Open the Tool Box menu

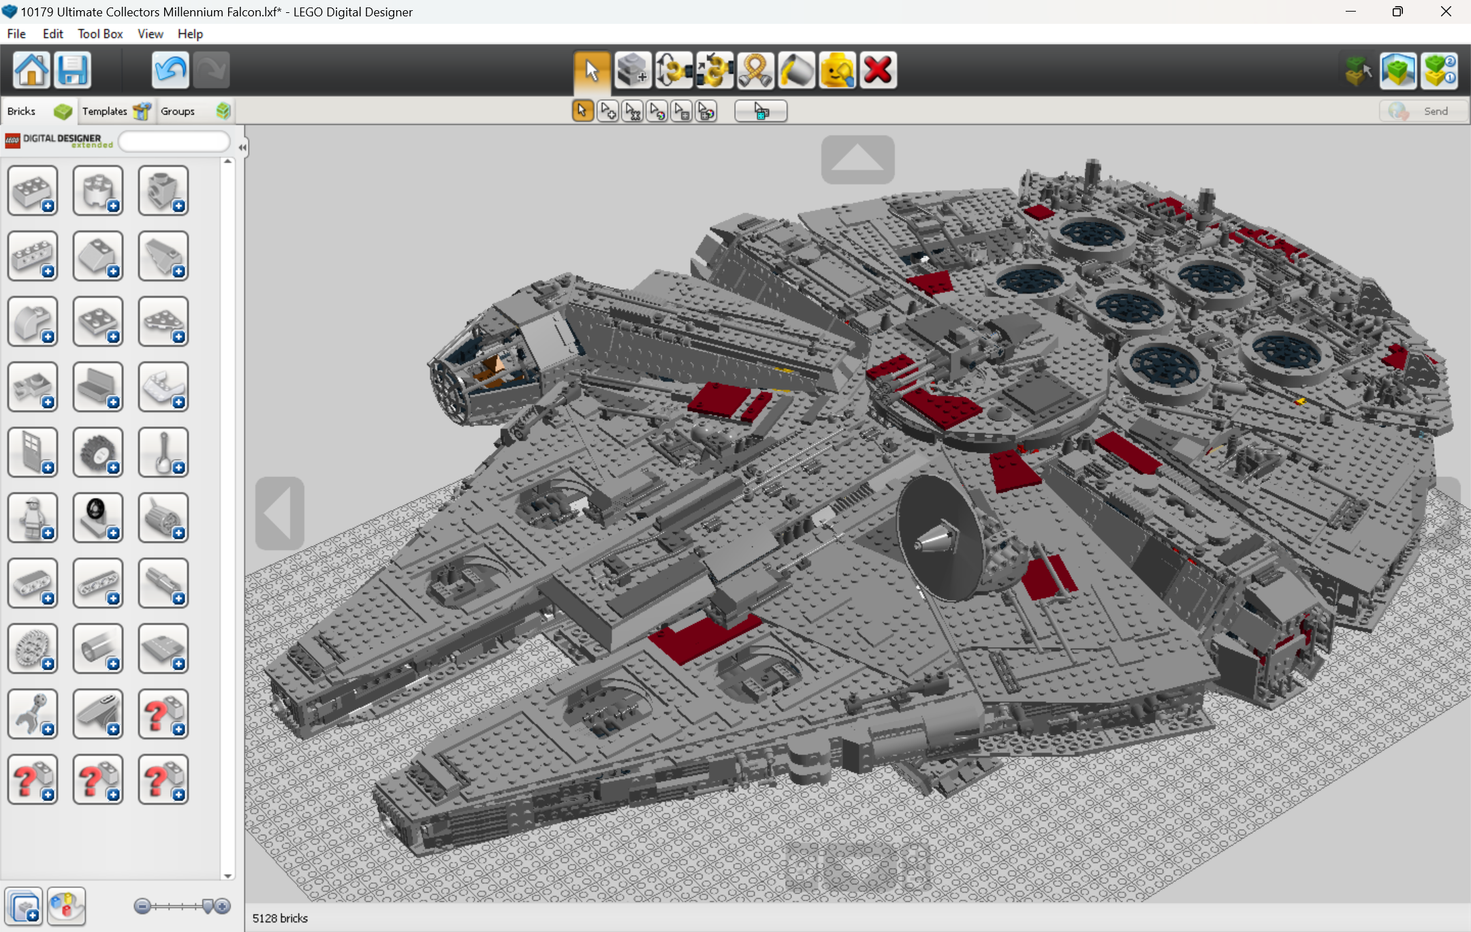coord(99,33)
